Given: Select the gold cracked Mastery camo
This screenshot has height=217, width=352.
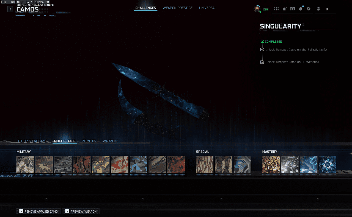Looking at the screenshot, I should 271,165.
